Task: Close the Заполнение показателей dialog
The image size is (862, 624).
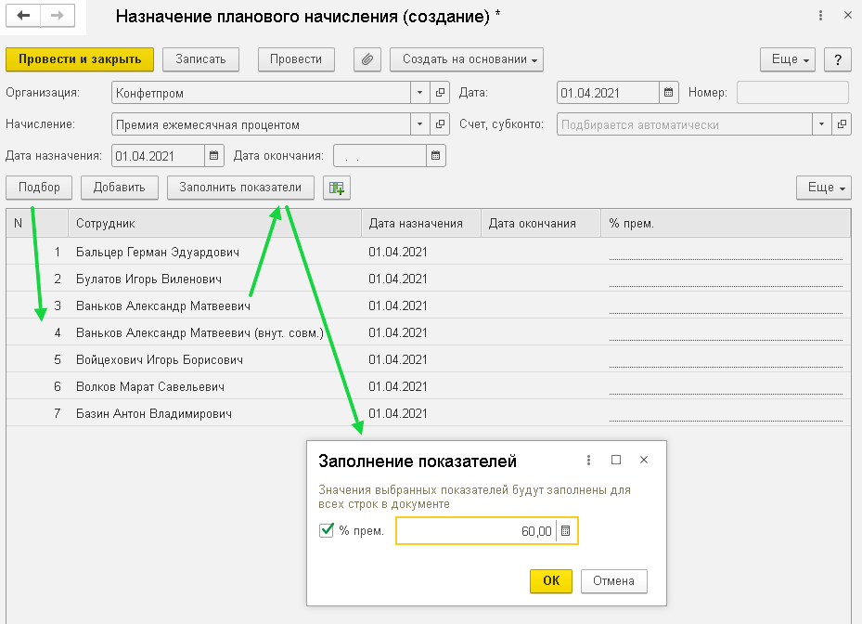Action: coord(644,460)
